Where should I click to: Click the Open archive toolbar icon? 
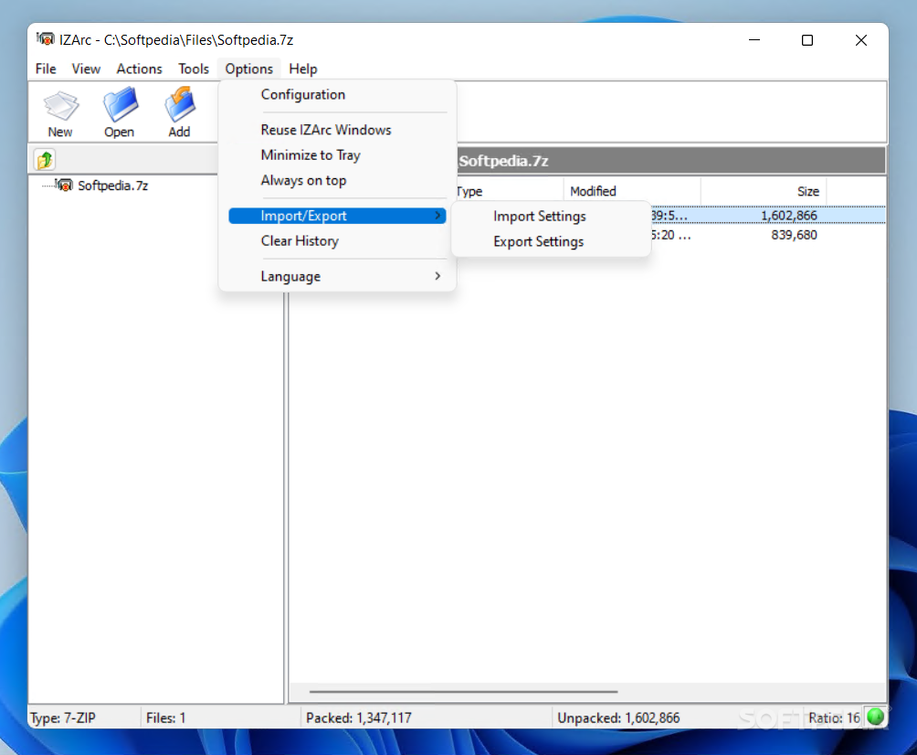click(120, 114)
